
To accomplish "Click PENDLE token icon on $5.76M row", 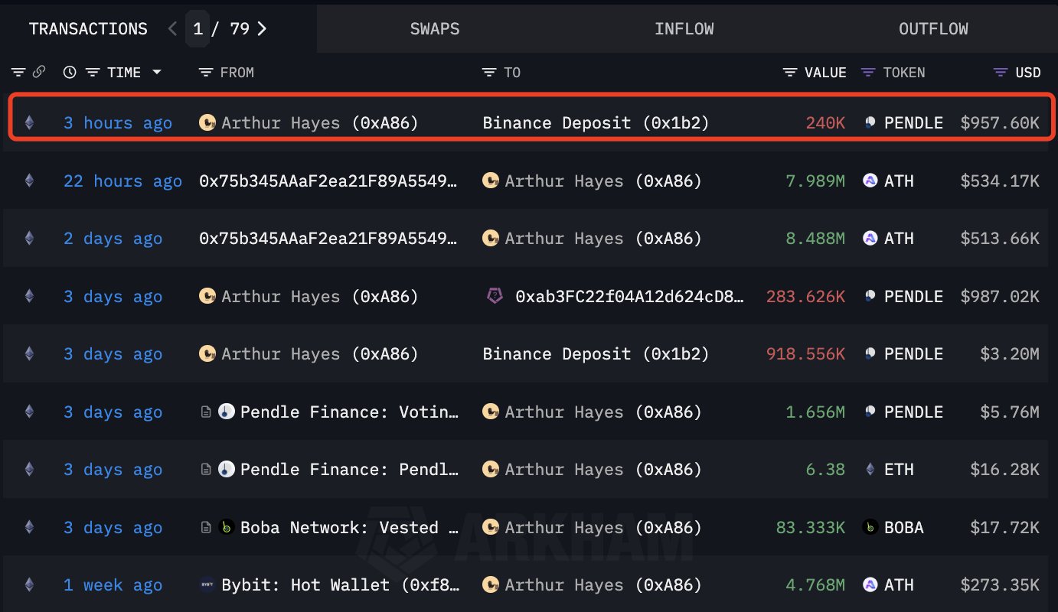I will tap(870, 412).
